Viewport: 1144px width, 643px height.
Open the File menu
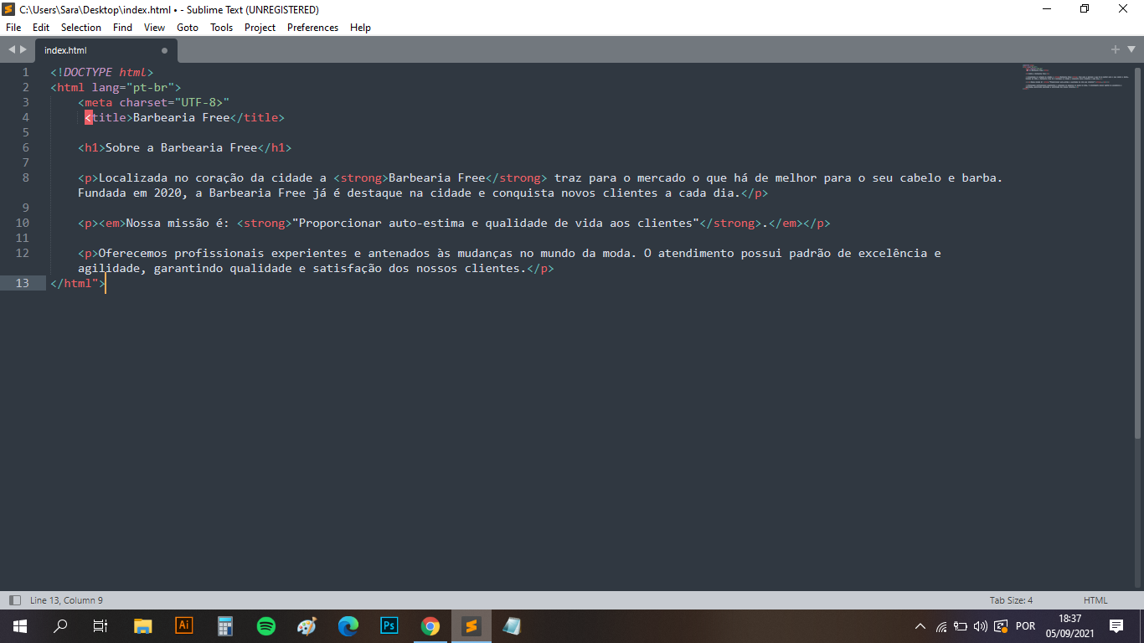tap(13, 28)
